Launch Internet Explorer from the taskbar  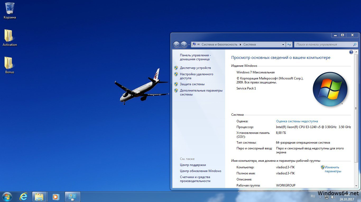click(x=24, y=197)
